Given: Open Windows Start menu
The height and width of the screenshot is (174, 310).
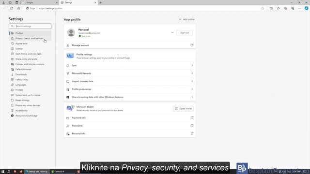Looking at the screenshot, I should tap(3, 172).
